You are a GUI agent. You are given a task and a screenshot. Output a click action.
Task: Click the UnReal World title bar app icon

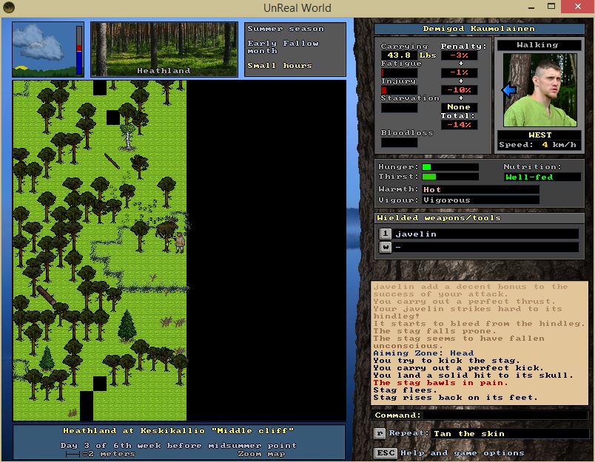point(9,7)
